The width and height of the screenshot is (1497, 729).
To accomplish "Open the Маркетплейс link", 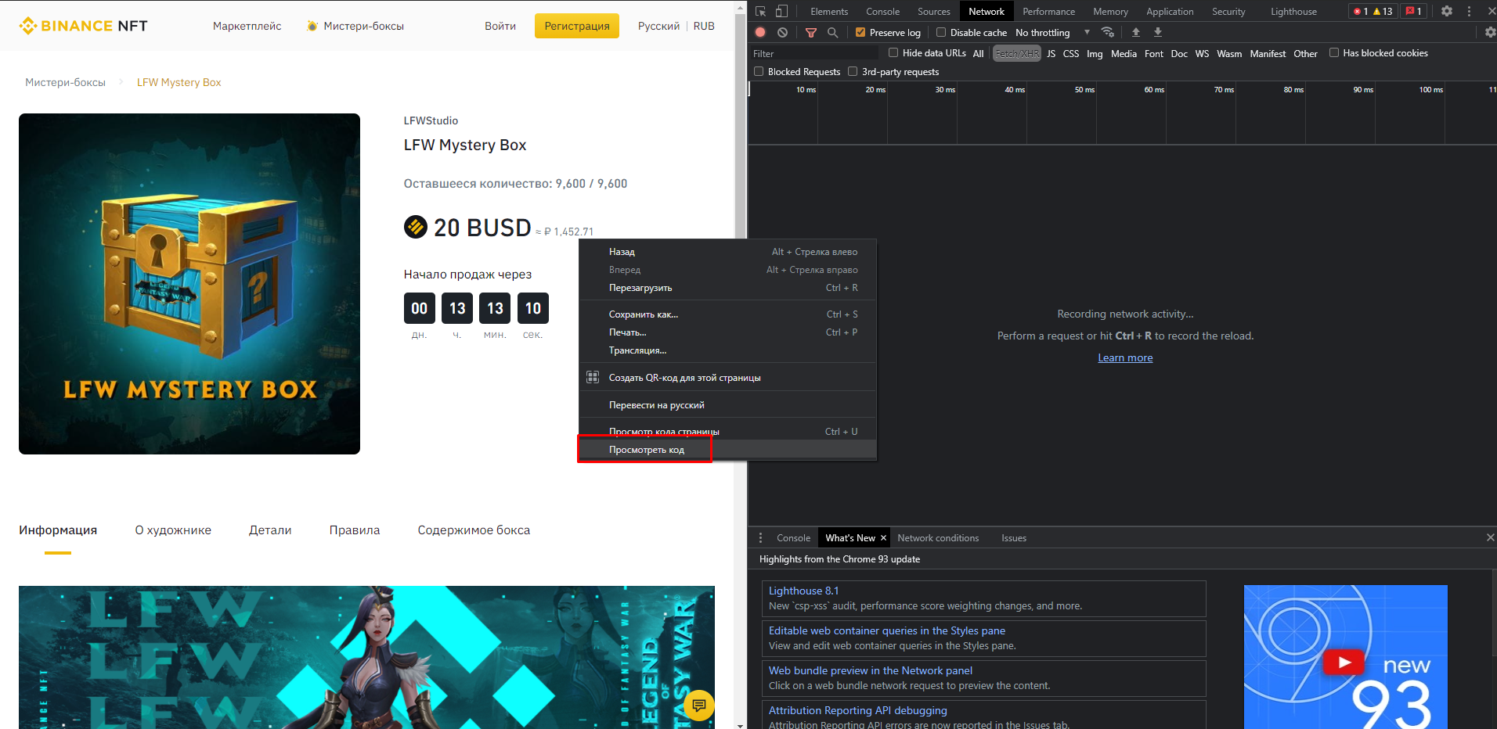I will pos(247,26).
